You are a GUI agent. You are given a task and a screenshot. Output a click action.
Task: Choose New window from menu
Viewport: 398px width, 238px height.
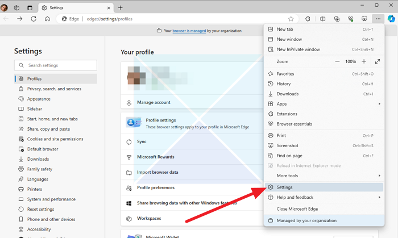324,39
